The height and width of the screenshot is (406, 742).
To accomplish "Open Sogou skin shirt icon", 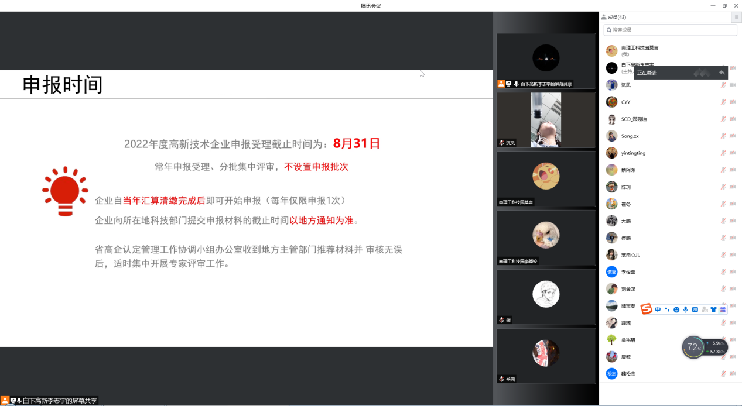I will [713, 309].
